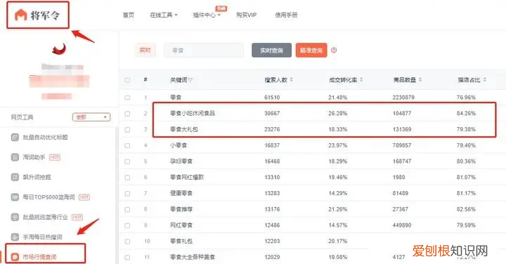Check the 零食大全各种美食 row
The height and width of the screenshot is (264, 506).
[127, 257]
